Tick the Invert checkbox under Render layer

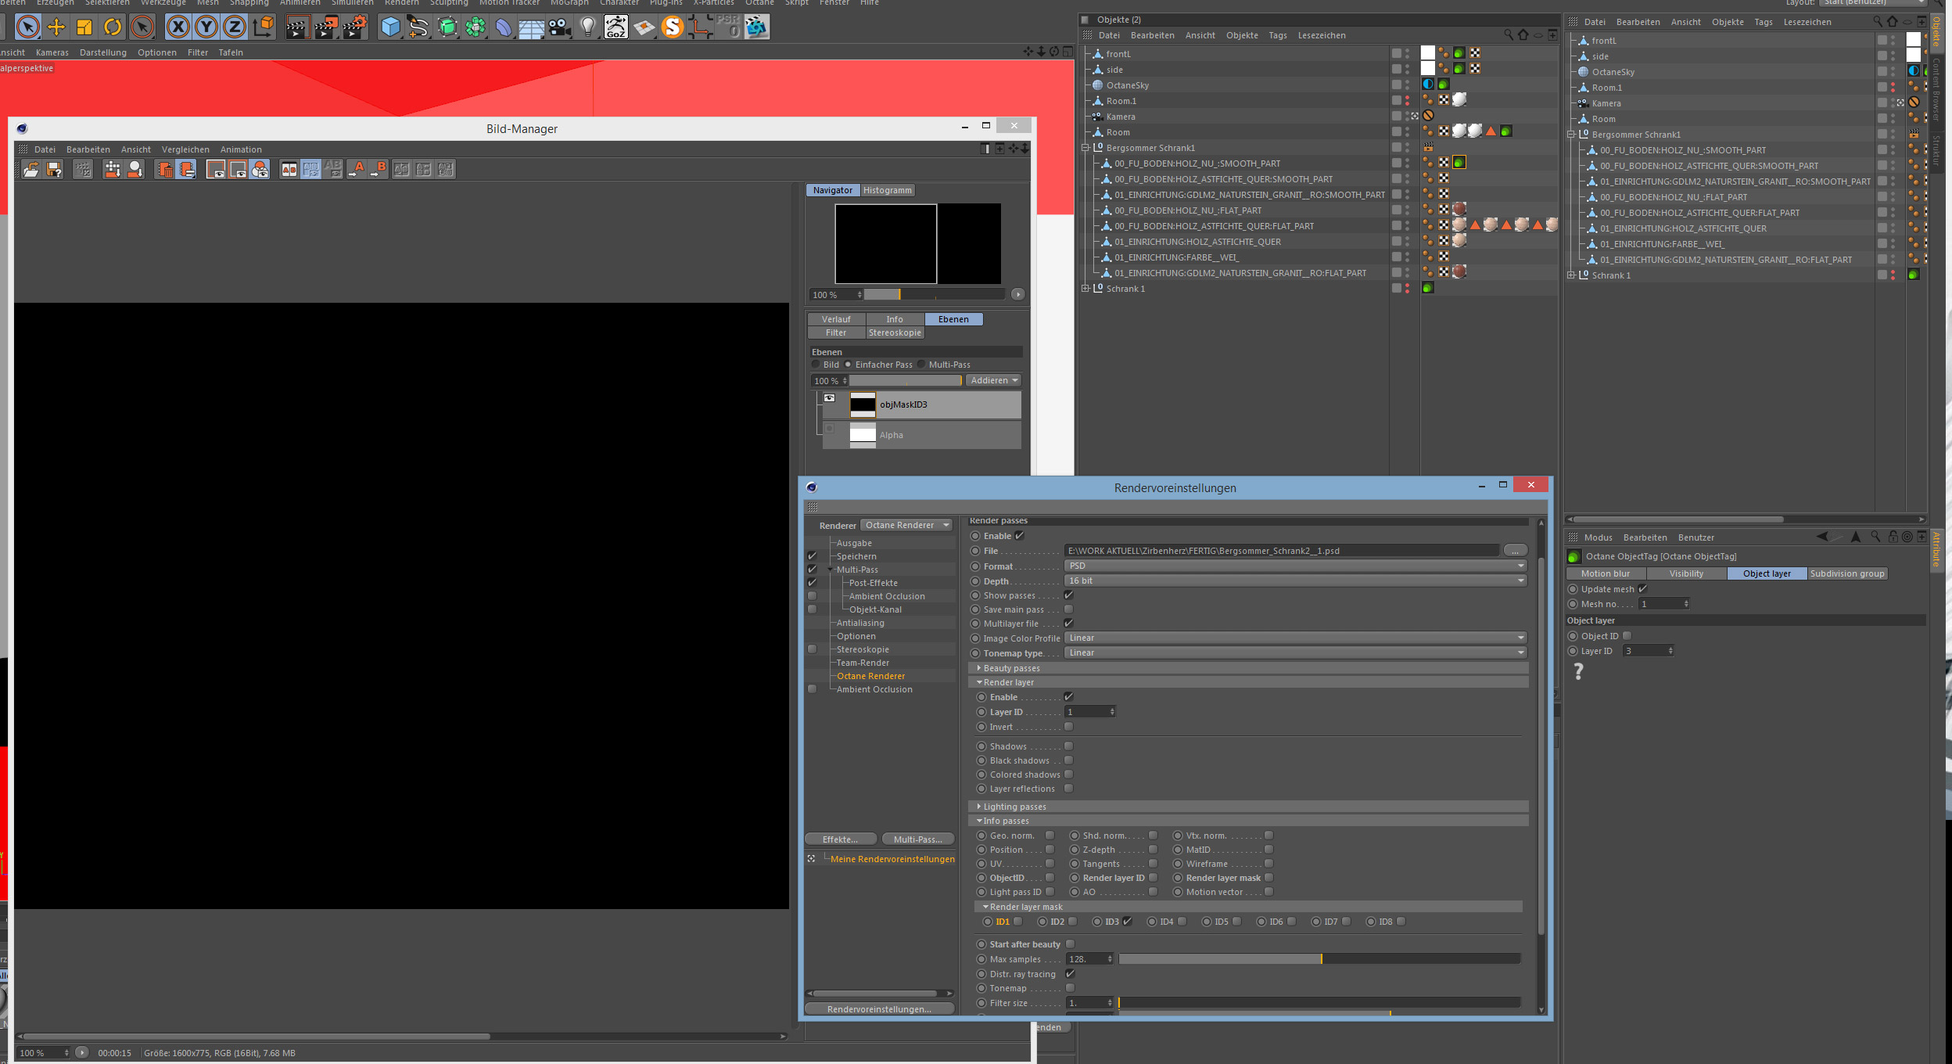(1069, 727)
